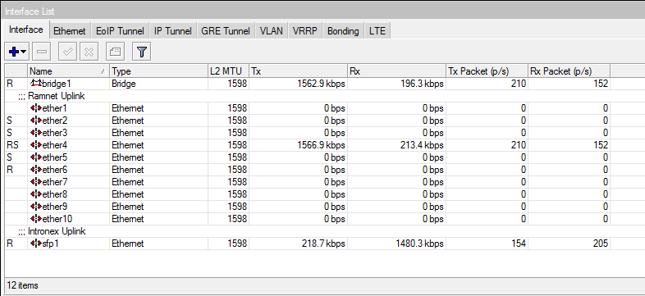Screen dimensions: 645x296
Task: Go to the LTE tab
Action: (x=377, y=31)
